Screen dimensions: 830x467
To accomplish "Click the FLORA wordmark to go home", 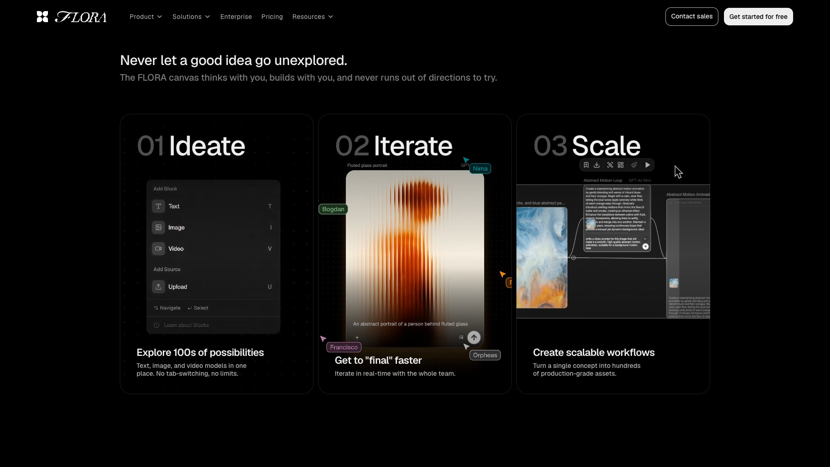I will 81,17.
